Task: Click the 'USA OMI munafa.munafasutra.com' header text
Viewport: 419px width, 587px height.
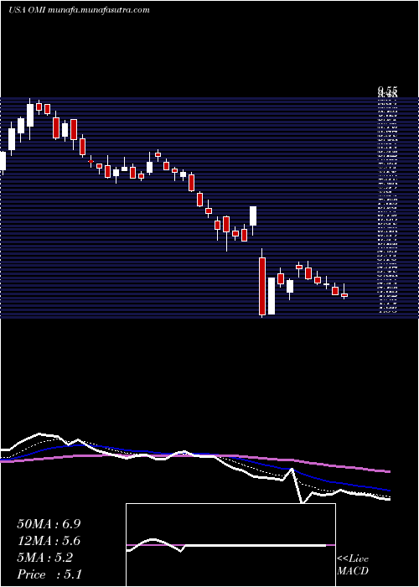Action: tap(79, 10)
